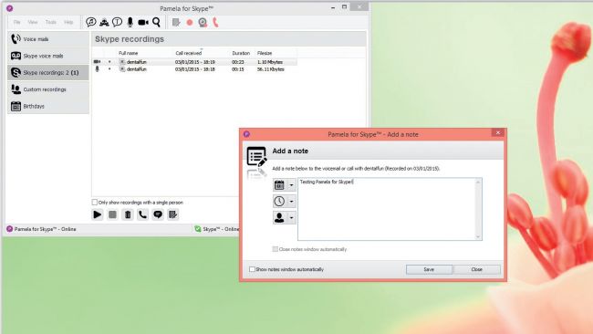Expand the clock dropdown arrow
The height and width of the screenshot is (334, 593).
291,202
